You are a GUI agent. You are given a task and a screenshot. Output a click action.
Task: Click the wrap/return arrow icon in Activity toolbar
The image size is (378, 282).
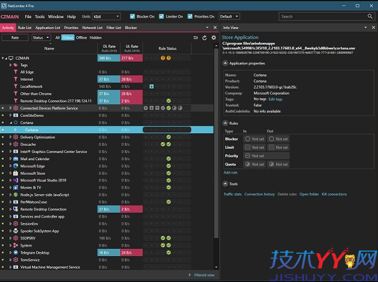[195, 37]
